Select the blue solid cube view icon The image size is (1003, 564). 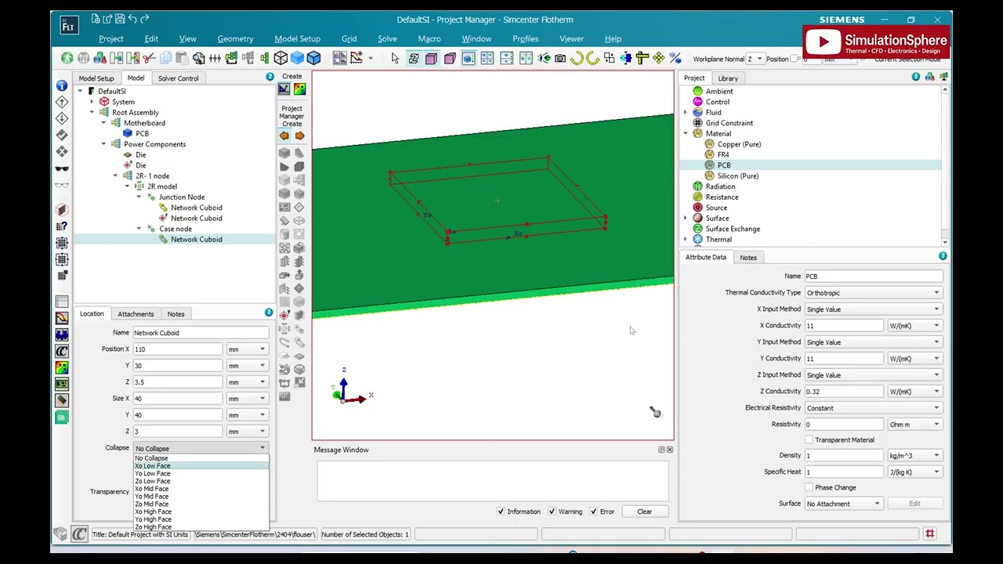(297, 58)
